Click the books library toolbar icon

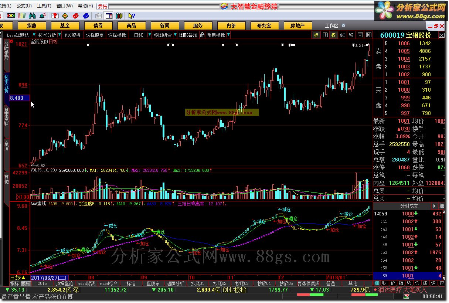(x=119, y=16)
